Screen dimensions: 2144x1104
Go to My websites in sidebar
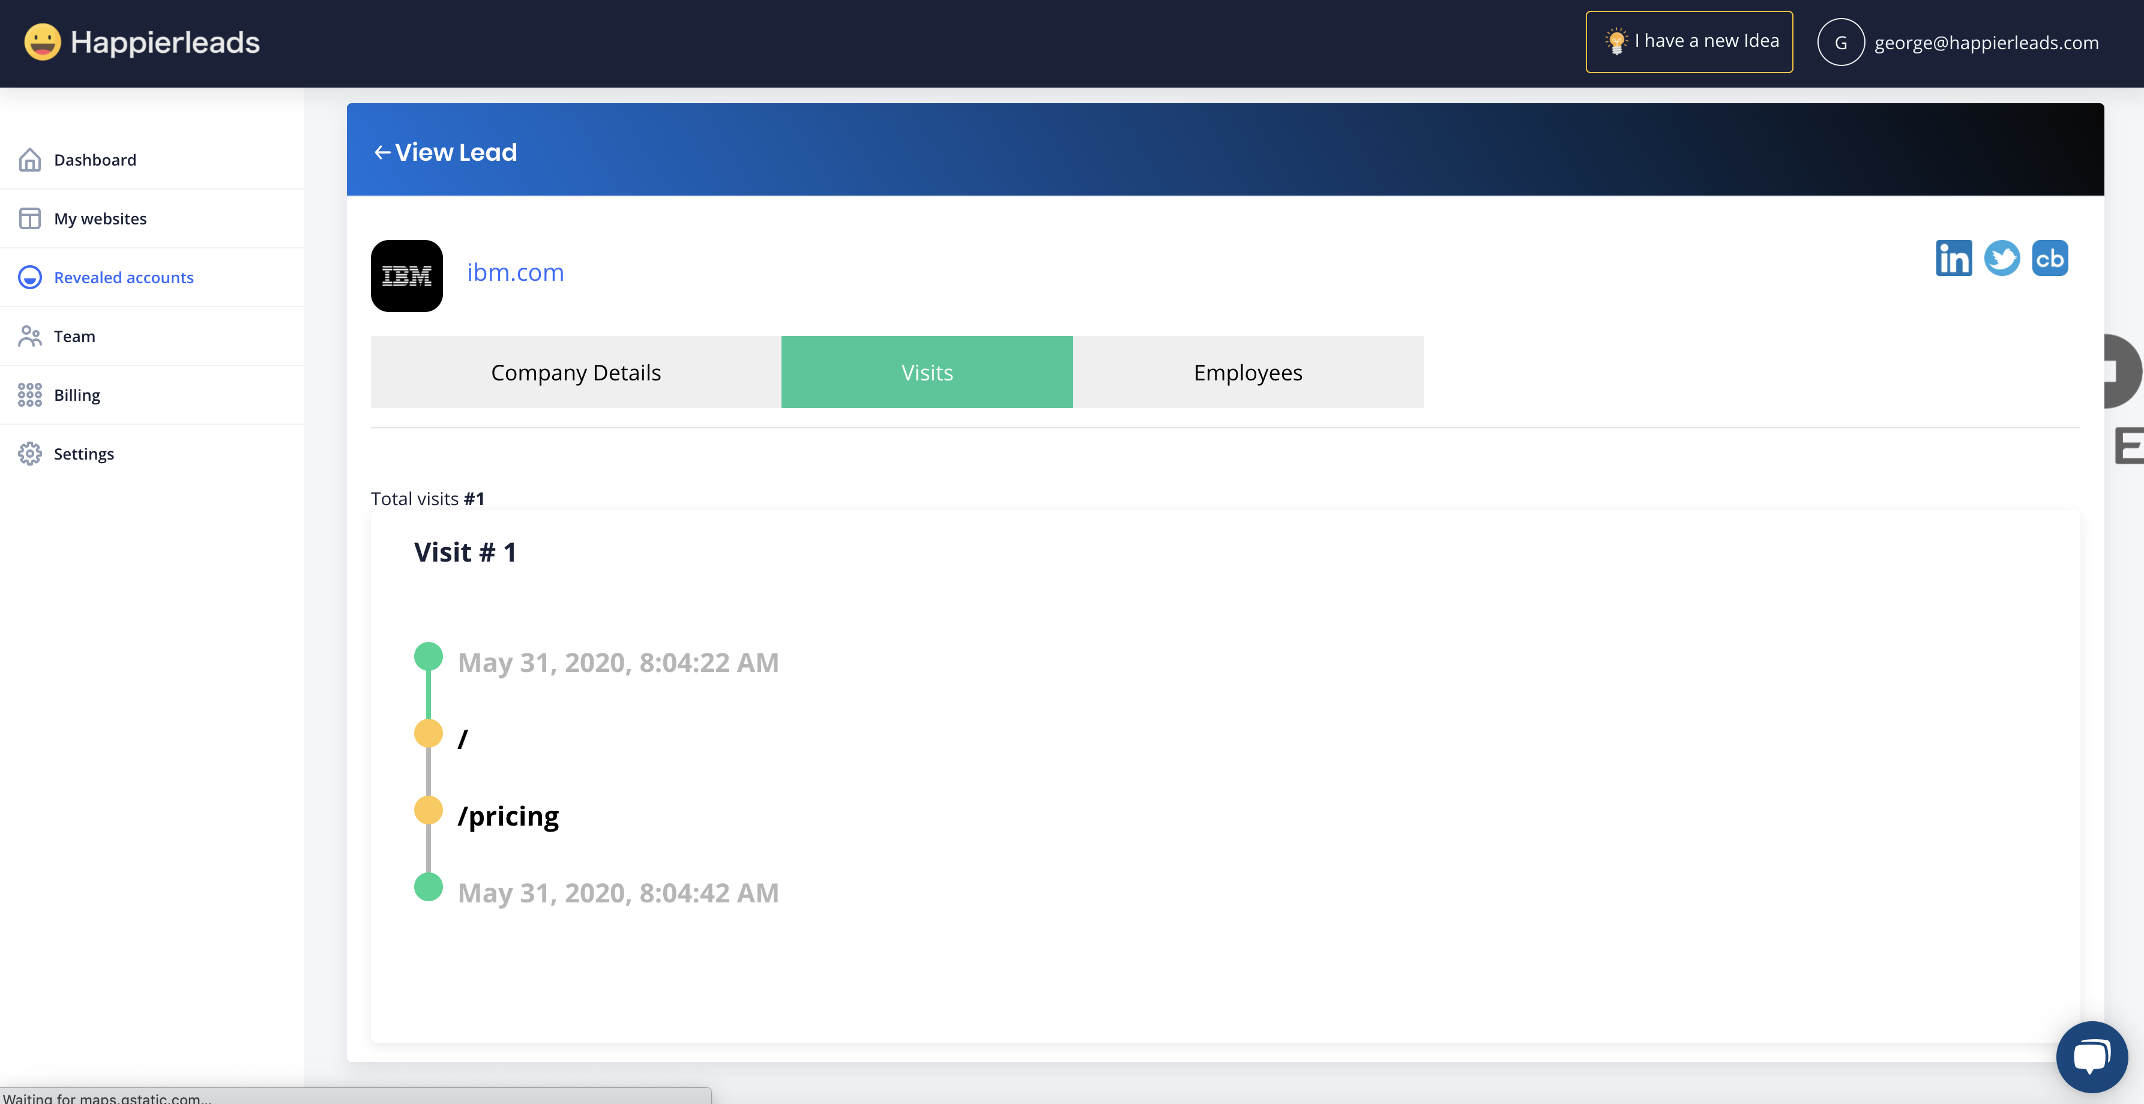click(100, 219)
